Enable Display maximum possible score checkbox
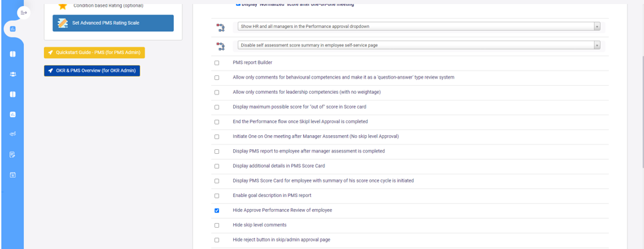 coord(217,107)
